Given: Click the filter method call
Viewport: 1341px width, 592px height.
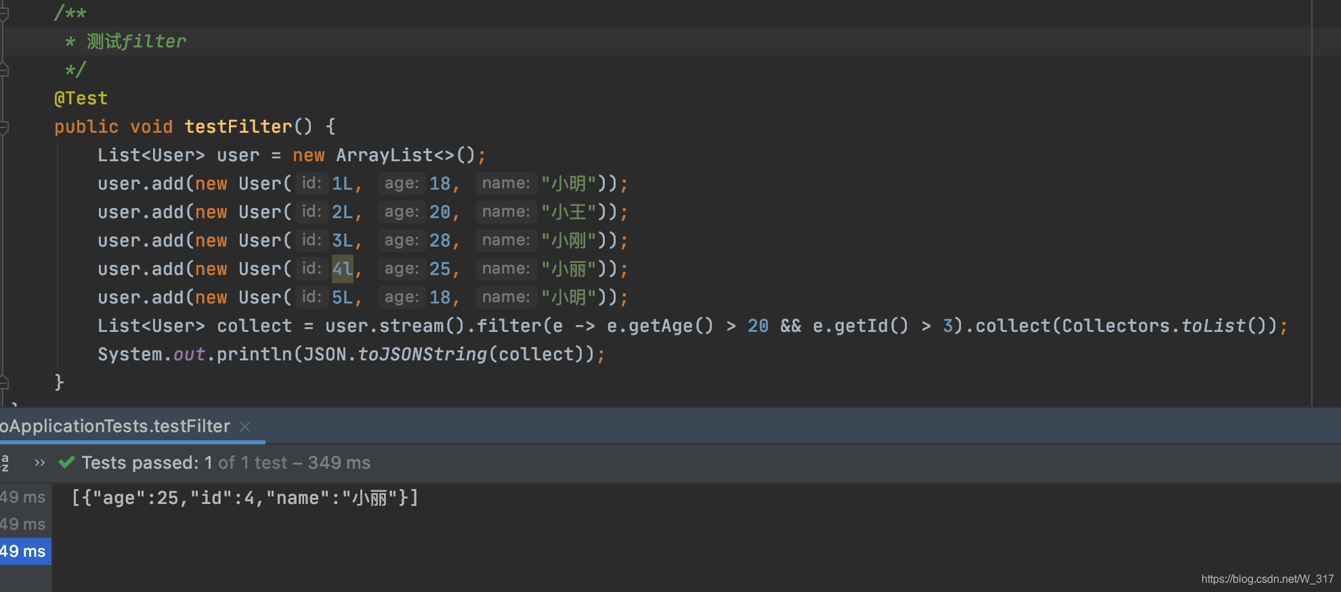Looking at the screenshot, I should tap(509, 326).
